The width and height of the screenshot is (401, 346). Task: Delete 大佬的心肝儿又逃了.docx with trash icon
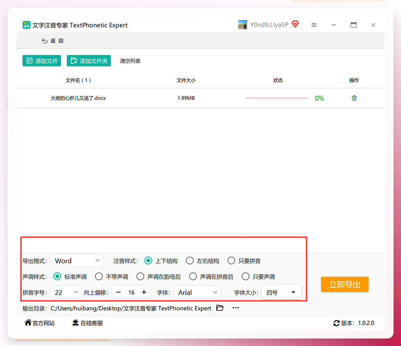[x=354, y=98]
